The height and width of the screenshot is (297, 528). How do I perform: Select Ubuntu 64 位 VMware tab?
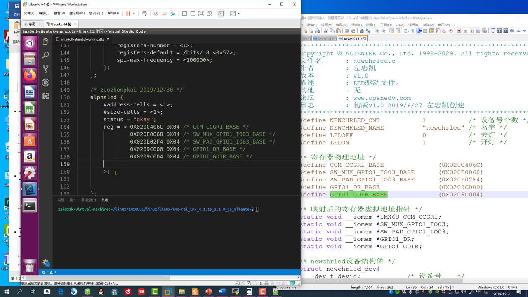pyautogui.click(x=60, y=24)
